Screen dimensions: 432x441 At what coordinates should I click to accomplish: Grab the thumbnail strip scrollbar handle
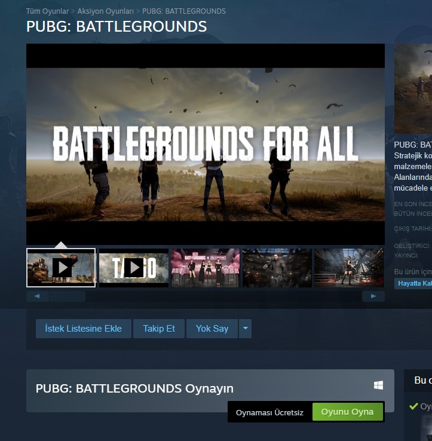[68, 296]
